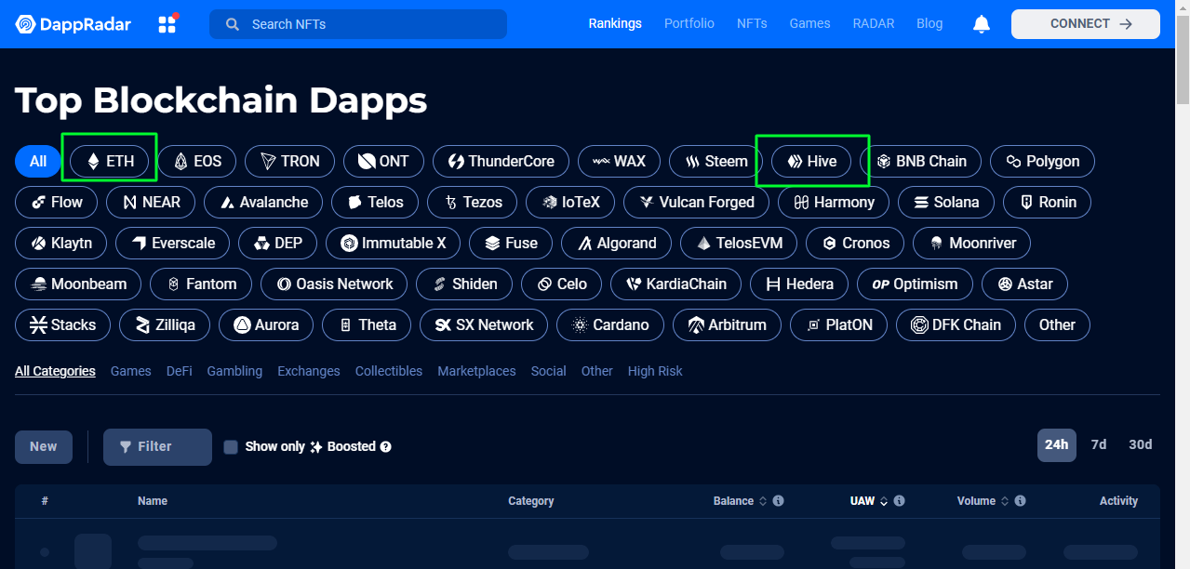This screenshot has width=1190, height=569.
Task: Click the Activity column header
Action: click(x=1118, y=501)
